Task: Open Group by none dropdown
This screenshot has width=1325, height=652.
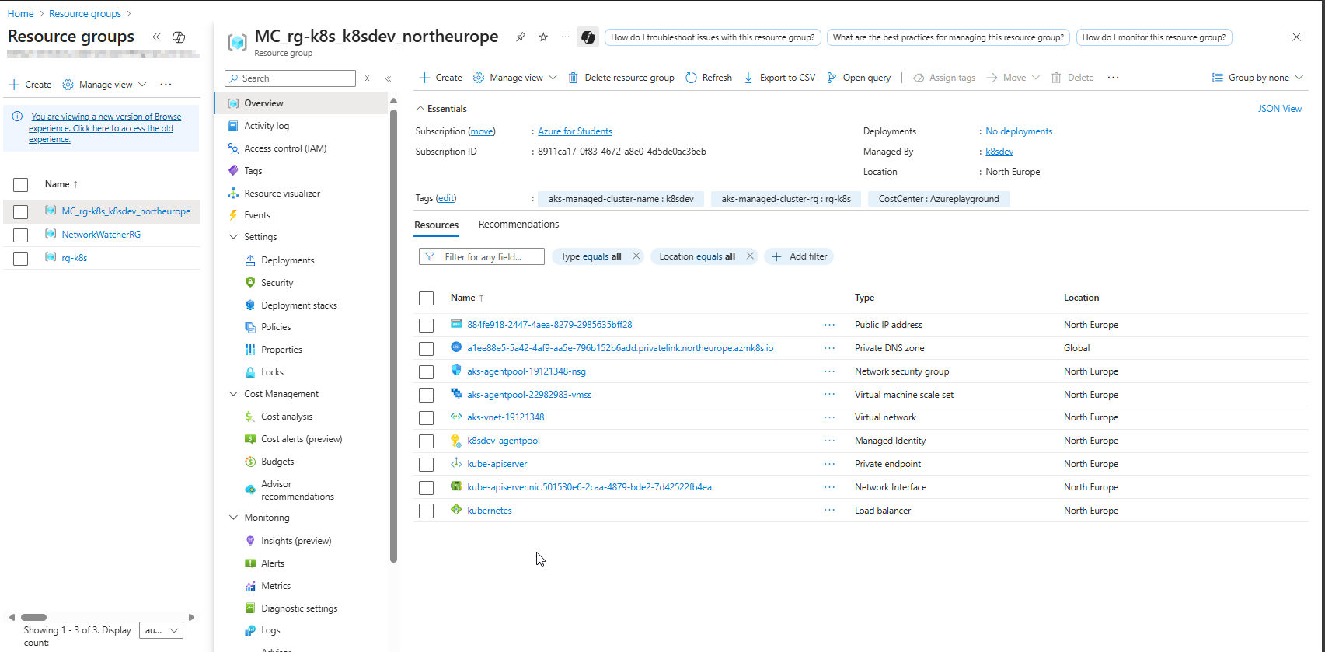Action: tap(1257, 78)
